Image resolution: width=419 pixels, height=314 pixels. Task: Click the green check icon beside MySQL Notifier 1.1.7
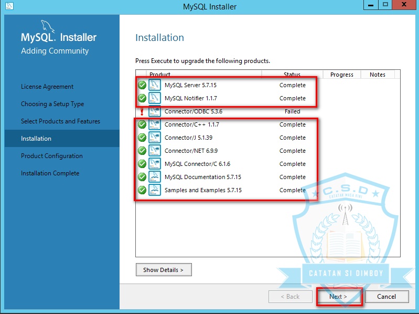click(142, 98)
